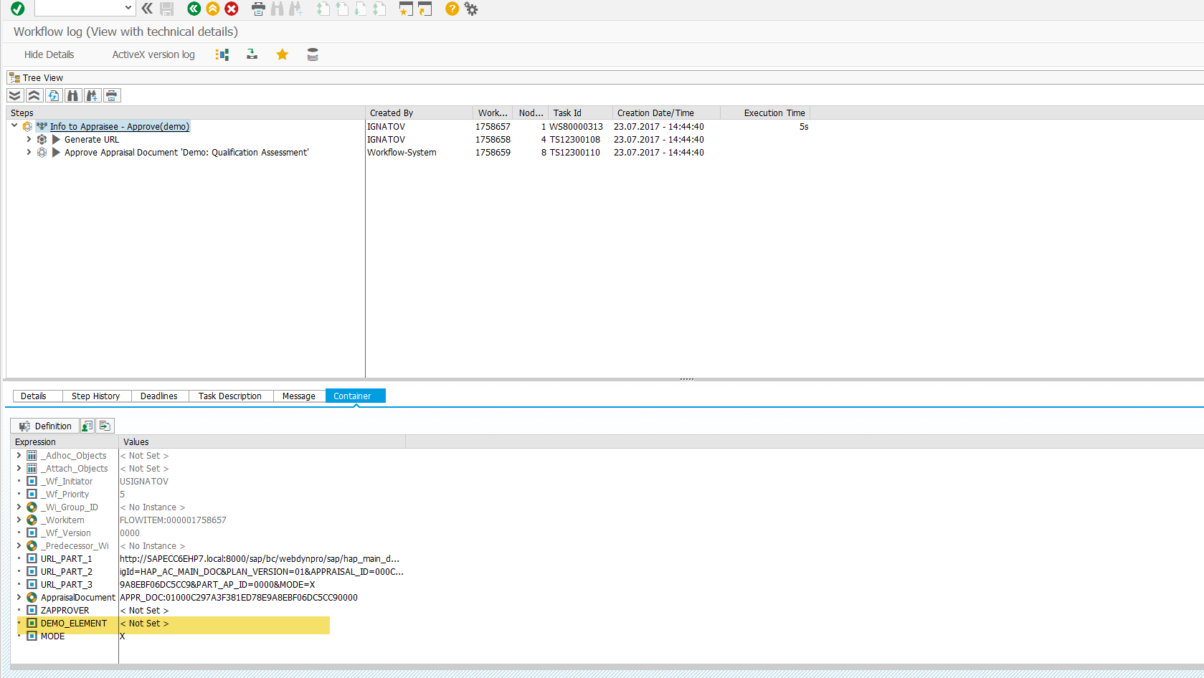The width and height of the screenshot is (1204, 678).
Task: Click the user icon next to Definition
Action: 87,426
